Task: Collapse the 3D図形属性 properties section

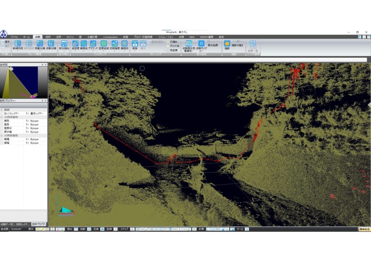Action: [x=1, y=117]
